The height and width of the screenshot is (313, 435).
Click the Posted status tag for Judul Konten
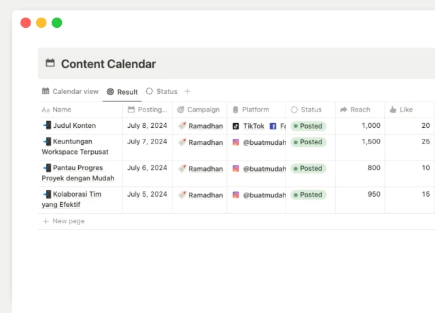[309, 126]
